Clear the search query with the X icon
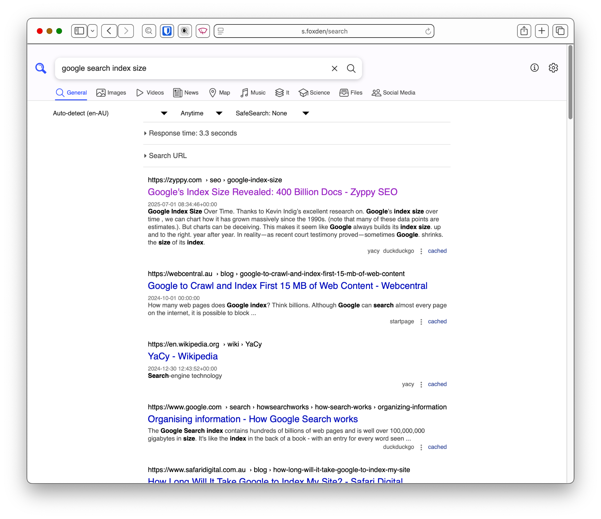601x519 pixels. (334, 68)
